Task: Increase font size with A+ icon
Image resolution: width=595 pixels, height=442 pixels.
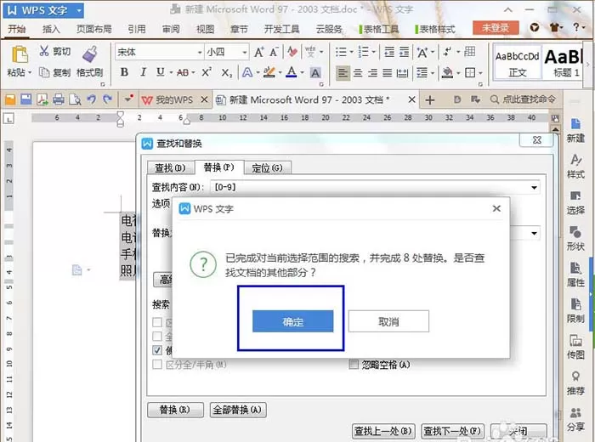Action: 259,52
